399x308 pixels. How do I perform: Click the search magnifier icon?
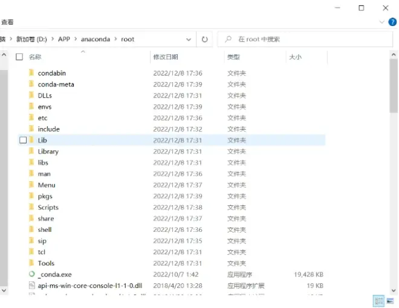tap(229, 39)
